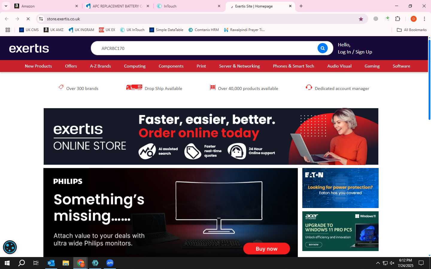Open Chrome profile avatar O
This screenshot has width=431, height=269.
point(414,19)
